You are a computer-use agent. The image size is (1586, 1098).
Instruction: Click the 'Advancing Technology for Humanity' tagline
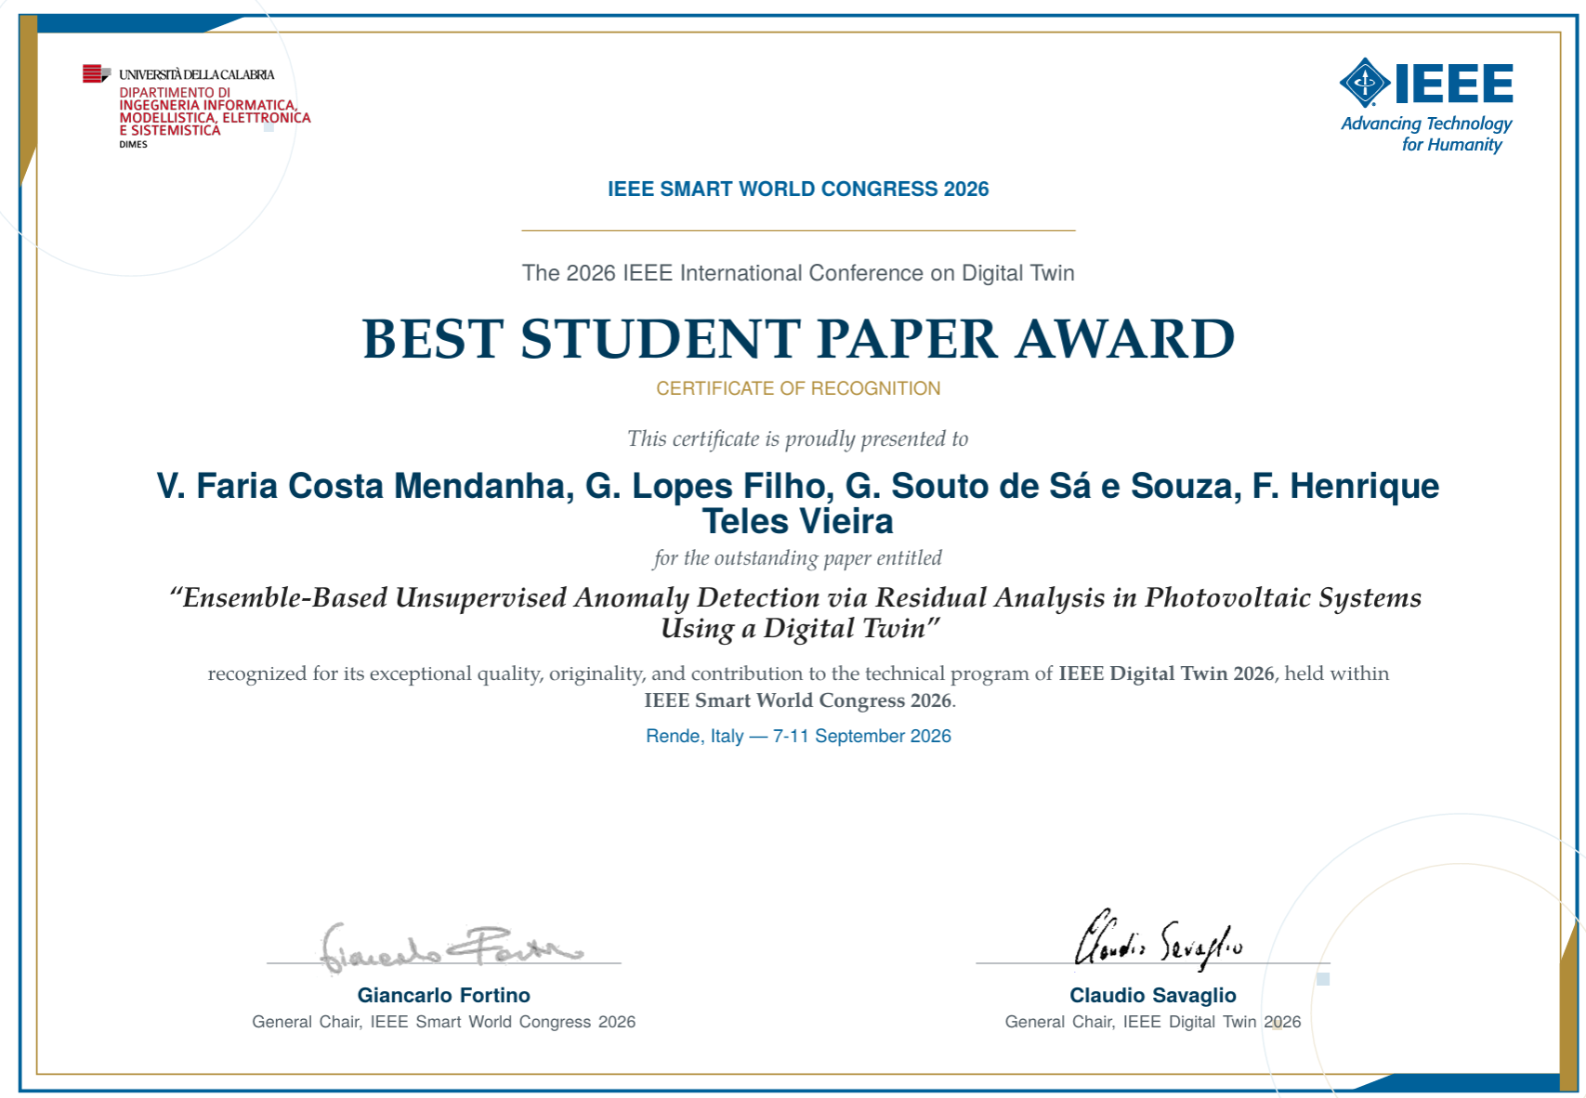(x=1426, y=134)
